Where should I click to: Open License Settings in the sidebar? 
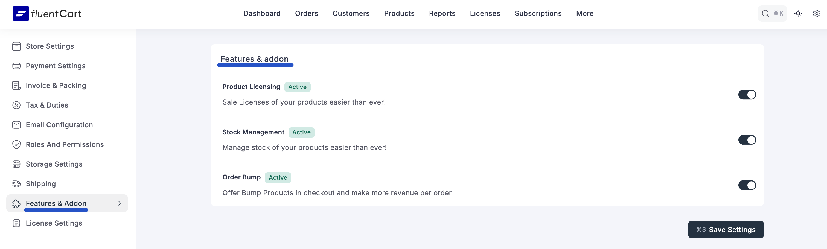pos(54,223)
